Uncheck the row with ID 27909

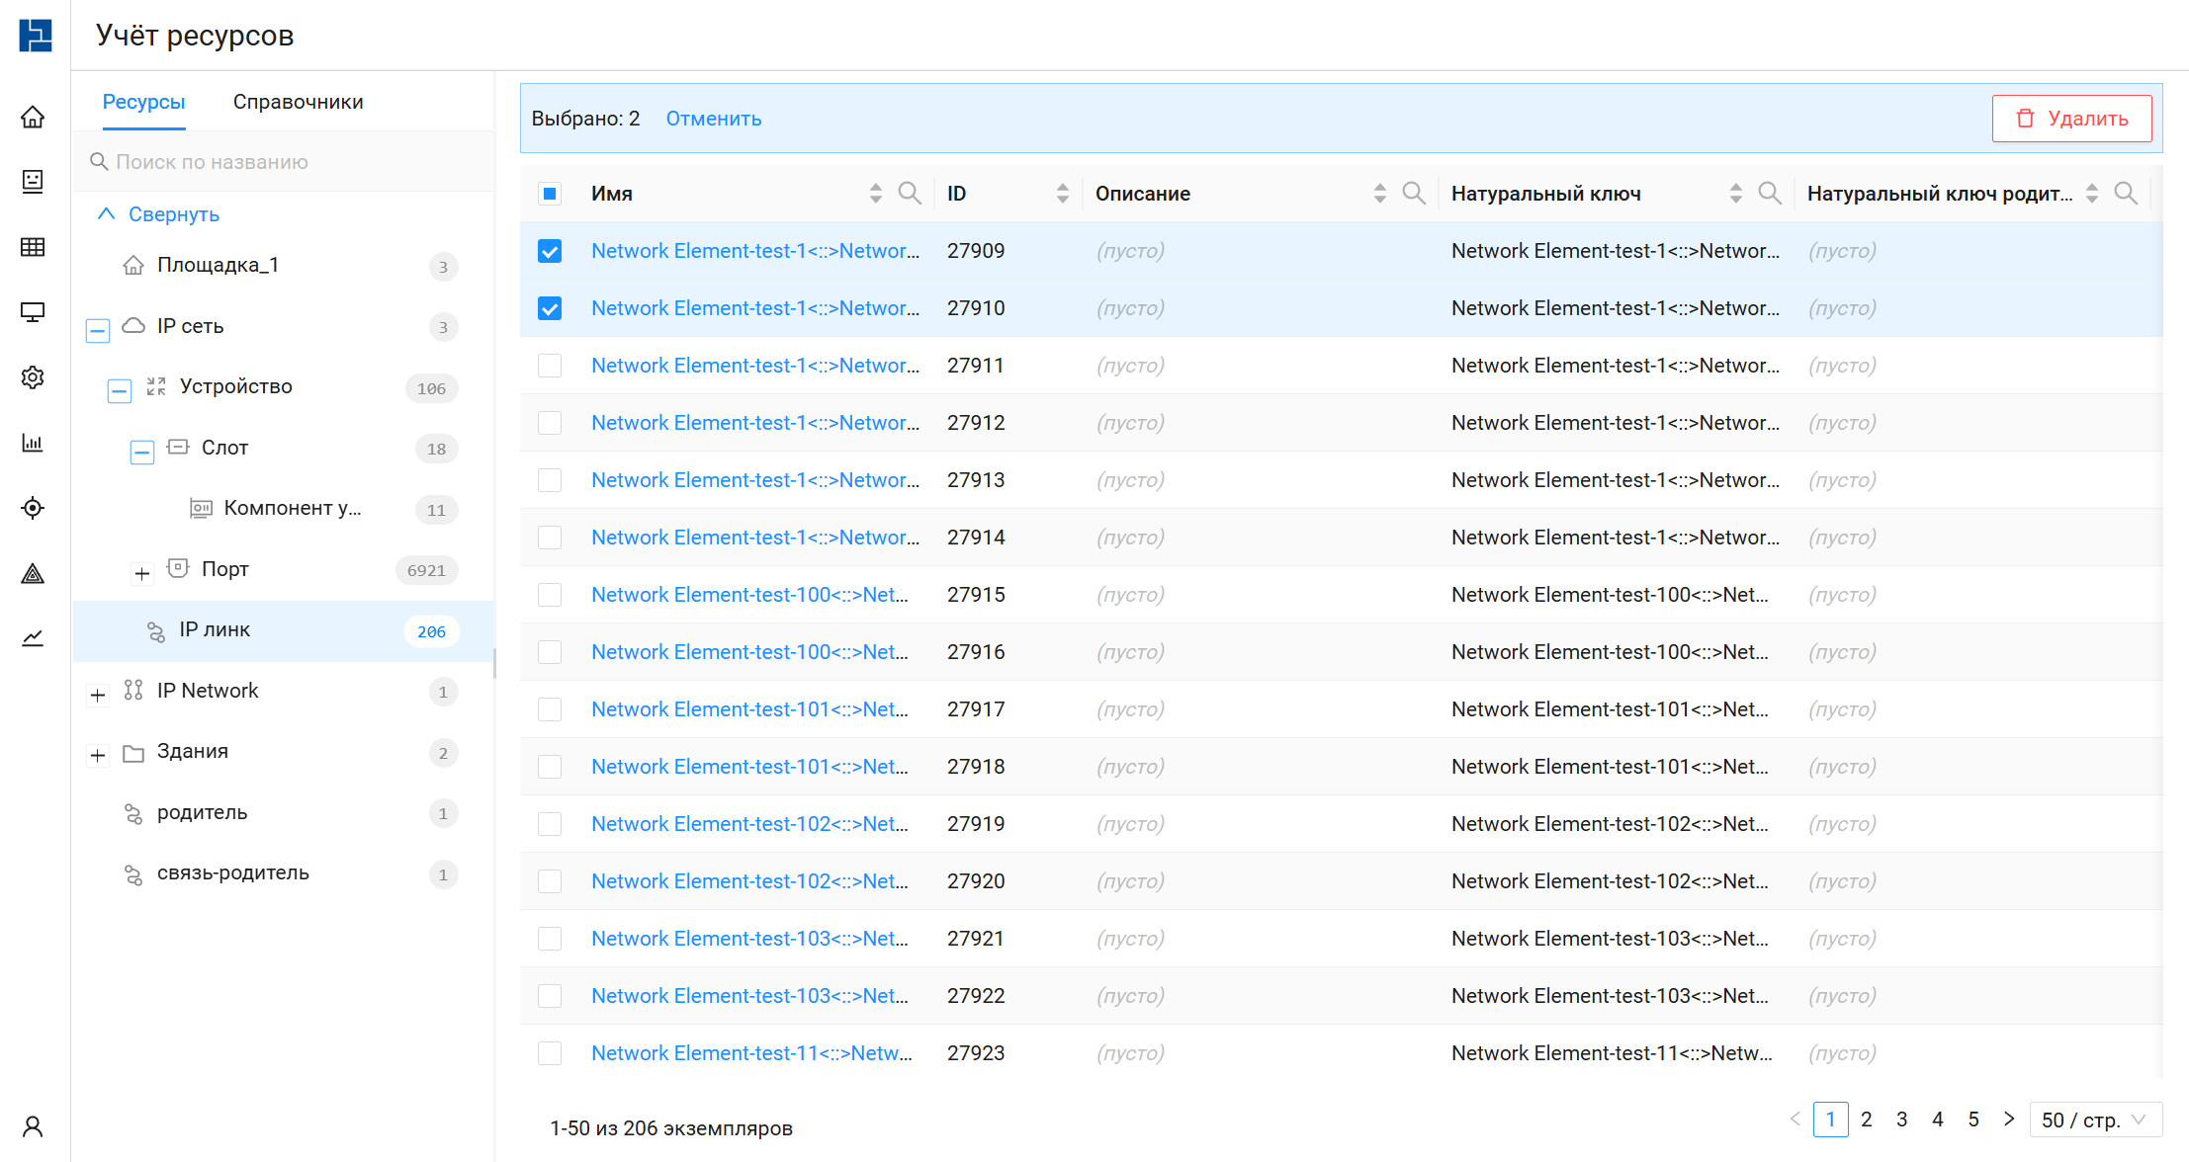[550, 251]
